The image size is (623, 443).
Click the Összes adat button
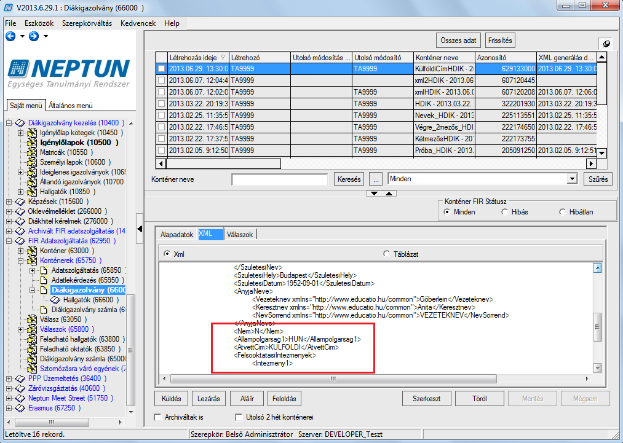458,41
